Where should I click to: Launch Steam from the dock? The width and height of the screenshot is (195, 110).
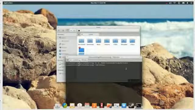(x=131, y=105)
